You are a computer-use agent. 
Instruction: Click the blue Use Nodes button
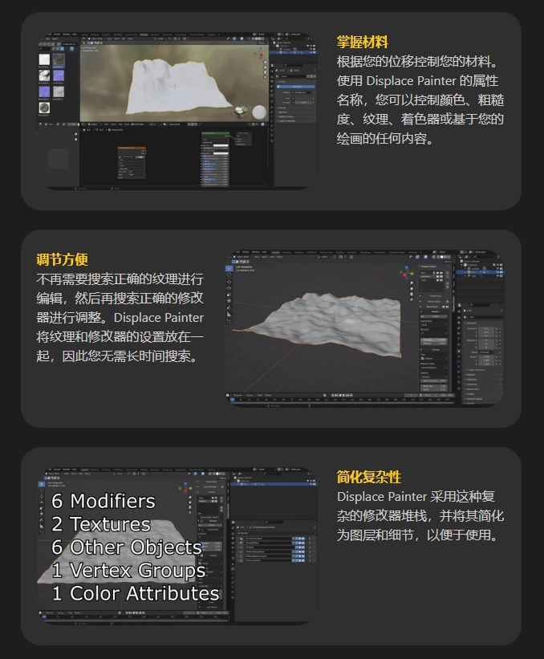pyautogui.click(x=296, y=87)
